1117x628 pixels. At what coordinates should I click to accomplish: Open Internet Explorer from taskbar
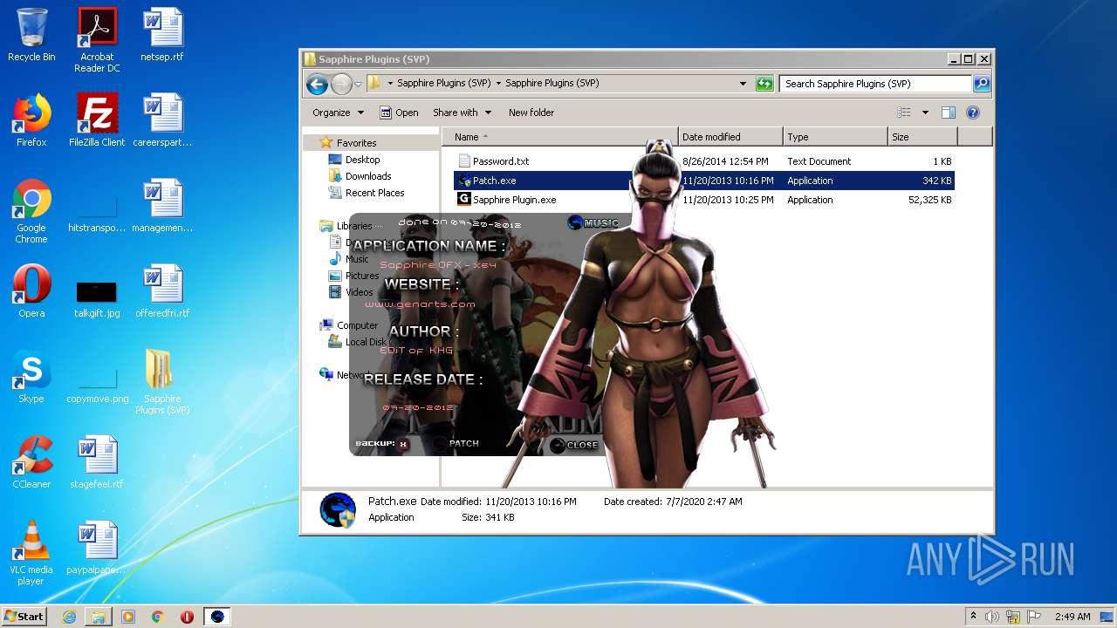click(69, 616)
